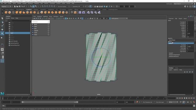Click the single-pane layout icon
This screenshot has height=110, width=196.
click(2, 50)
